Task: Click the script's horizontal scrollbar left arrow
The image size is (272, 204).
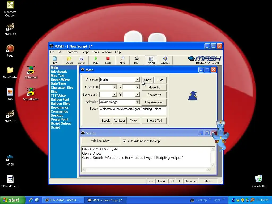Action: point(84,170)
